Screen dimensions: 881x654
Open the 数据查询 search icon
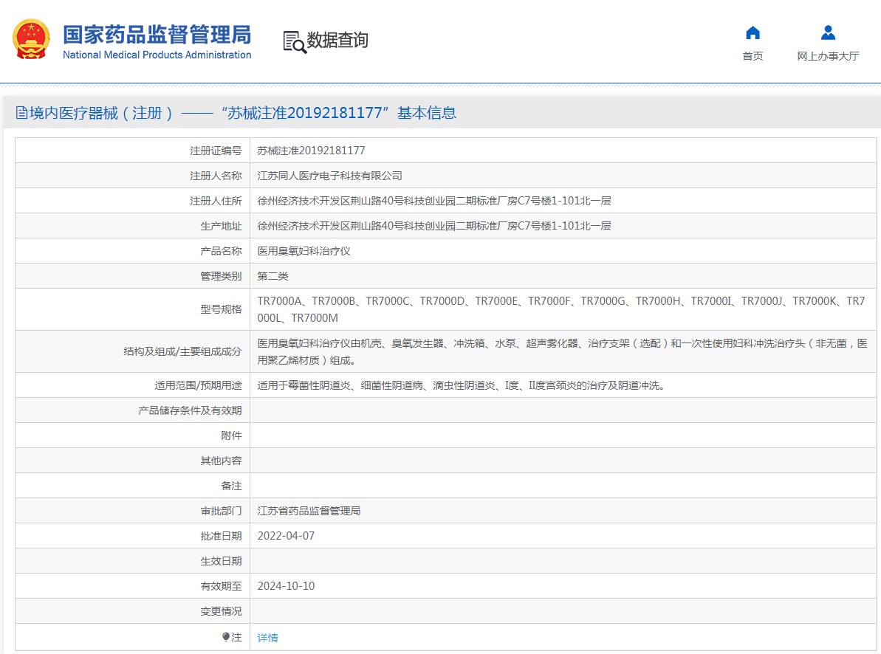tap(295, 42)
